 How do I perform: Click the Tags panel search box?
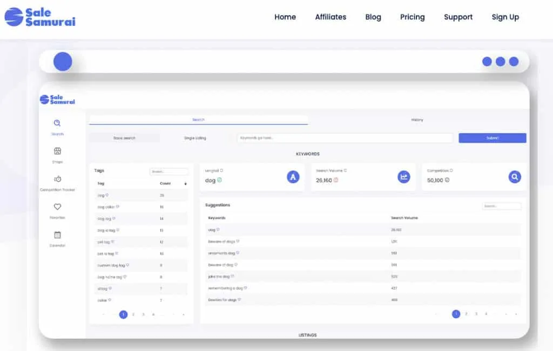(169, 171)
